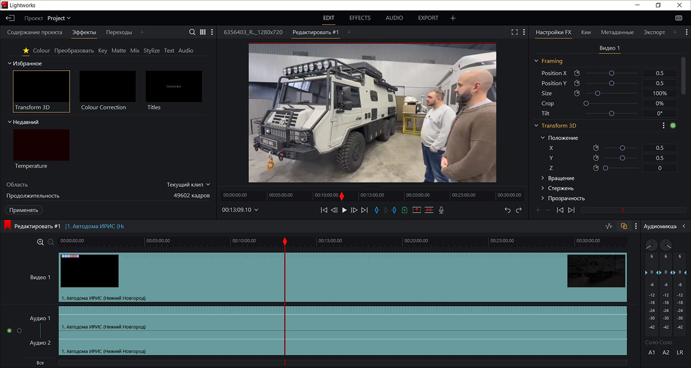
Task: Toggle Transform 3D effect green enable dot
Action: pos(673,125)
